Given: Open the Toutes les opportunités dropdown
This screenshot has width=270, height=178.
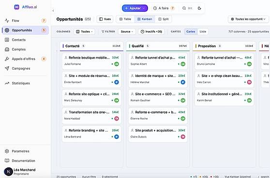Looking at the screenshot, I should 248,19.
